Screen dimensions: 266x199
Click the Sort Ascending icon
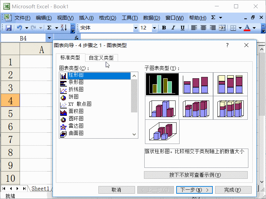(64, 28)
